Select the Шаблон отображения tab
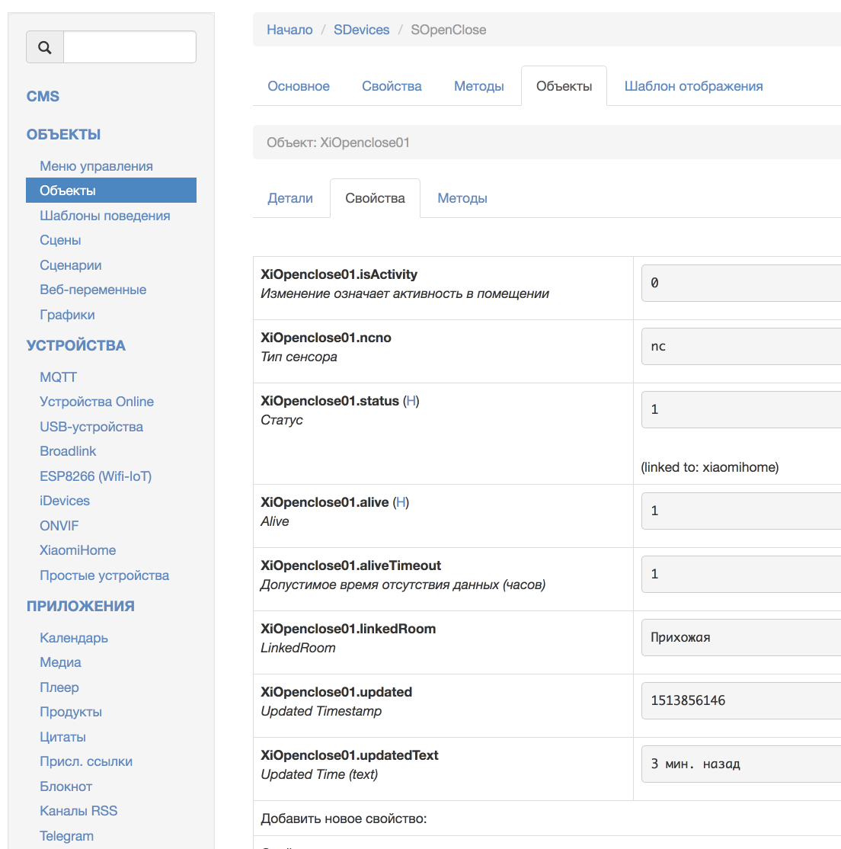The image size is (841, 849). tap(693, 86)
